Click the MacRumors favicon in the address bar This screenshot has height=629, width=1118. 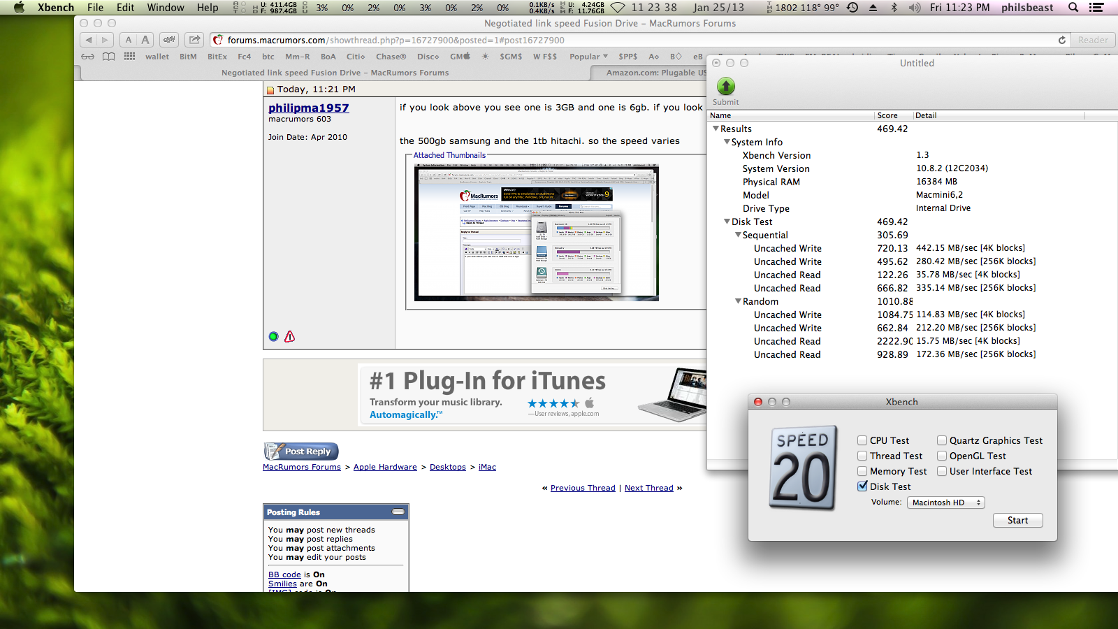[218, 40]
